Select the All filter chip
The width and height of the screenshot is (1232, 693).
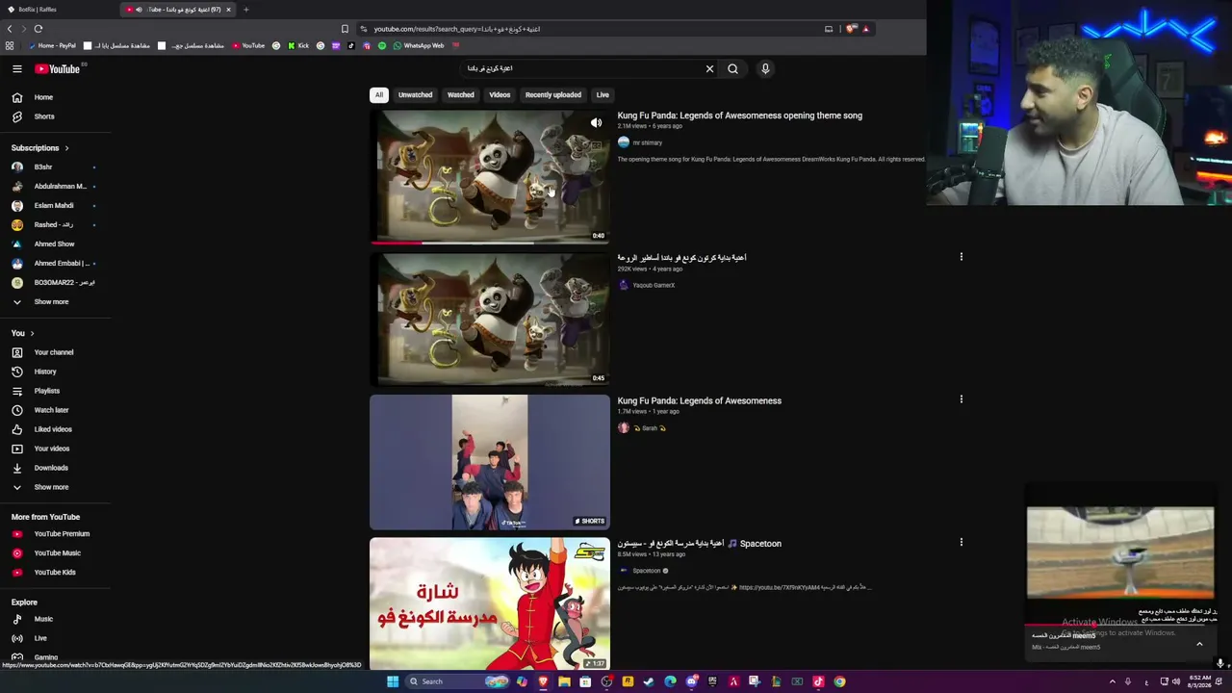pos(379,95)
